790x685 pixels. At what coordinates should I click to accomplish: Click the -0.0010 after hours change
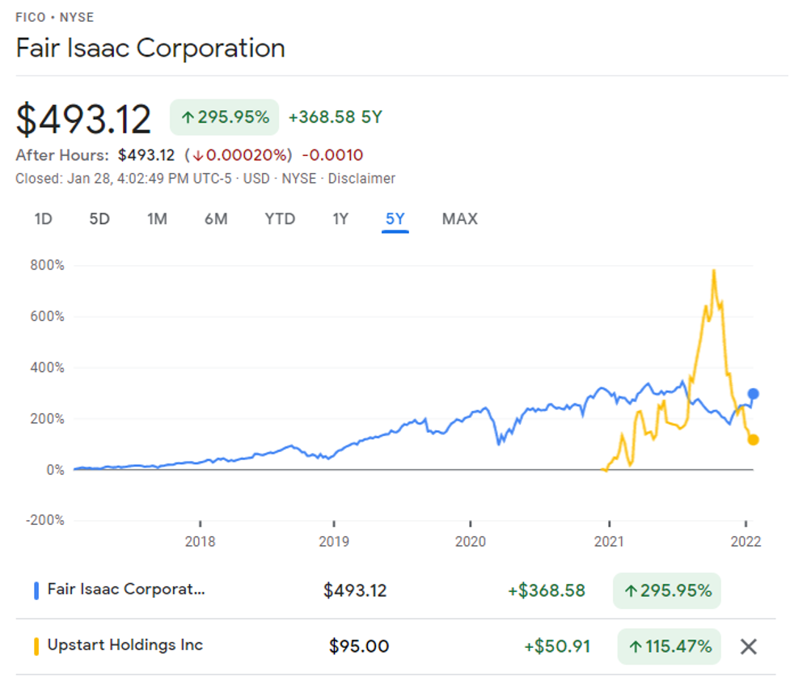[x=332, y=155]
